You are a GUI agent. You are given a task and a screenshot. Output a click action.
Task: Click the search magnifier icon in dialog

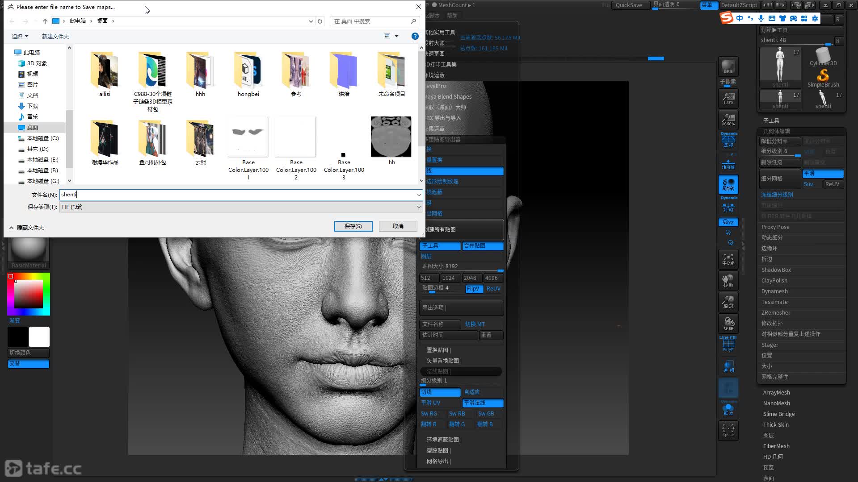coord(413,21)
